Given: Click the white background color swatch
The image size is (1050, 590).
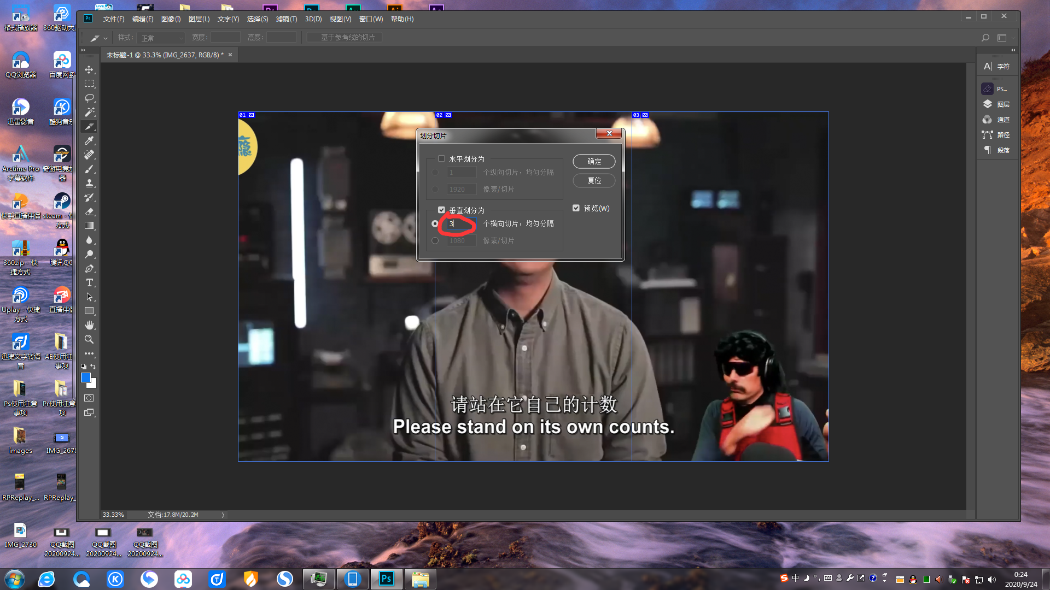Looking at the screenshot, I should coord(94,385).
